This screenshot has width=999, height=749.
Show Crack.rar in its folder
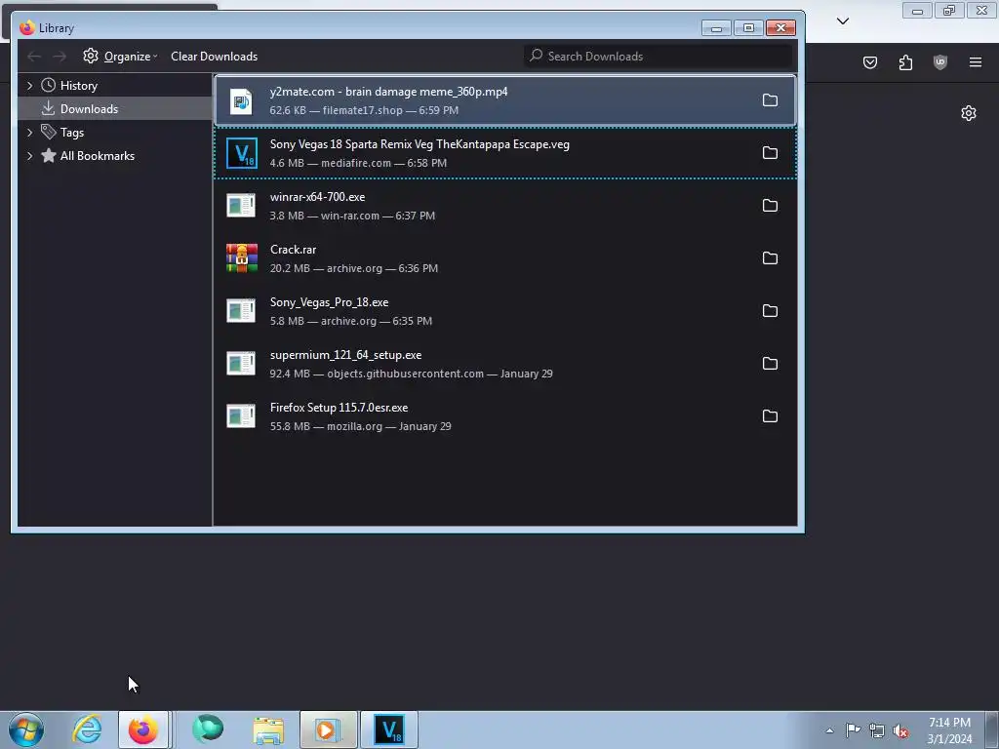[x=770, y=257]
